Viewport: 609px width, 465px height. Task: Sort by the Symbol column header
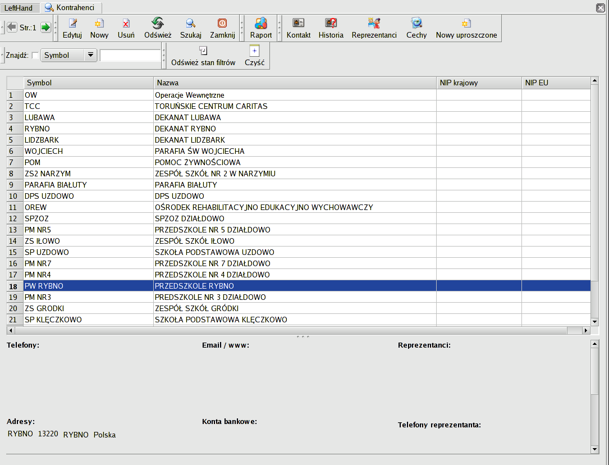click(89, 83)
